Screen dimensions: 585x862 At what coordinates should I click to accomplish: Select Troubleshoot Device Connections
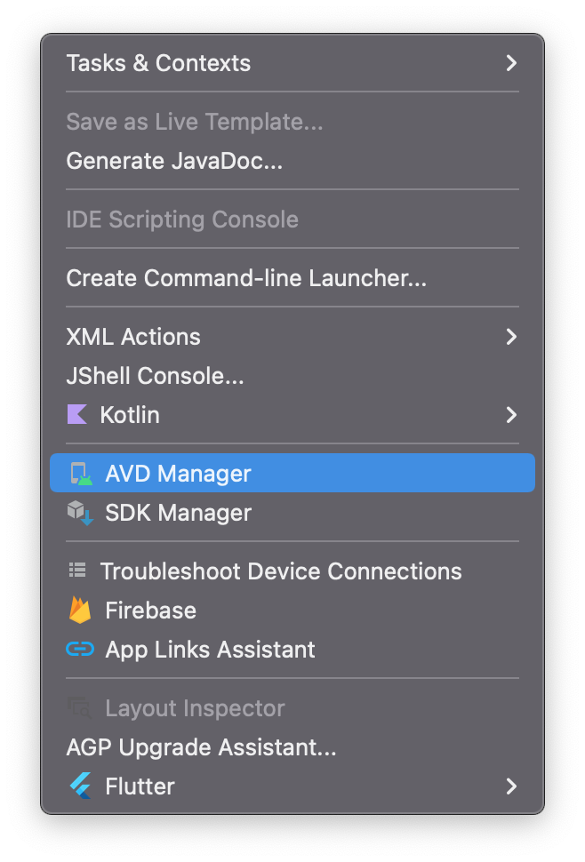[292, 571]
